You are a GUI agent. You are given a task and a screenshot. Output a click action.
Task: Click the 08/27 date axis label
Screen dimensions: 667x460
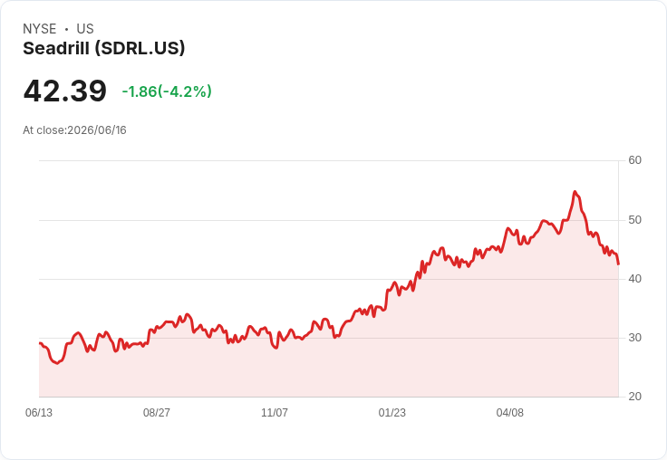click(157, 413)
